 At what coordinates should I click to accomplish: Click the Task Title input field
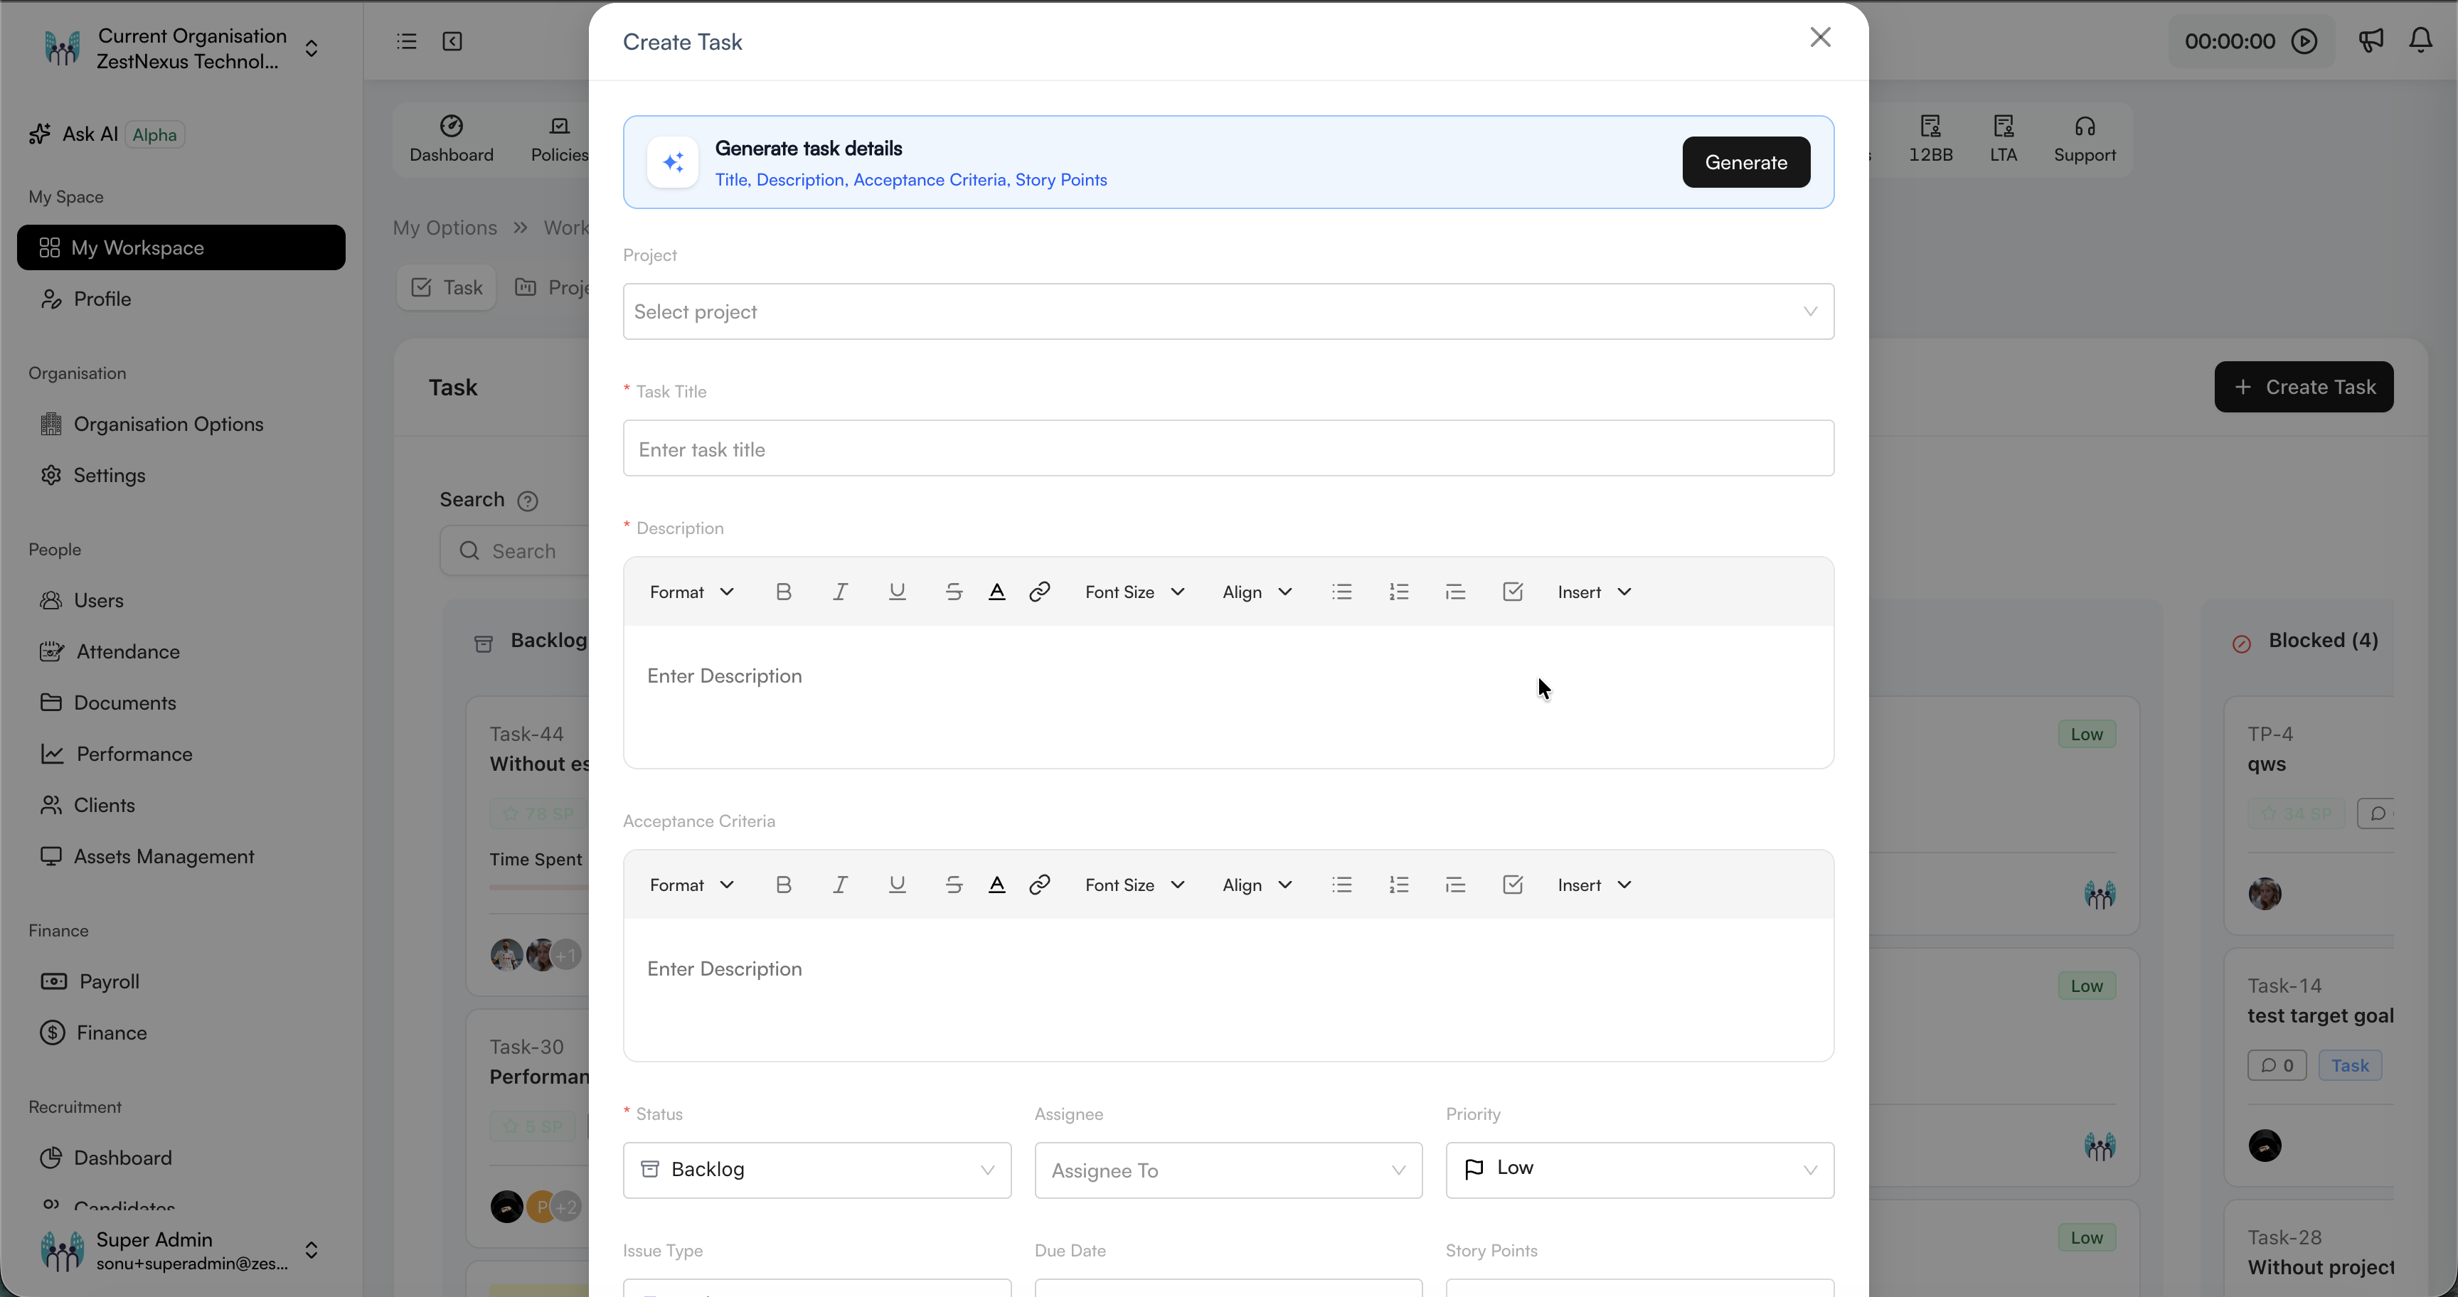(x=1228, y=448)
